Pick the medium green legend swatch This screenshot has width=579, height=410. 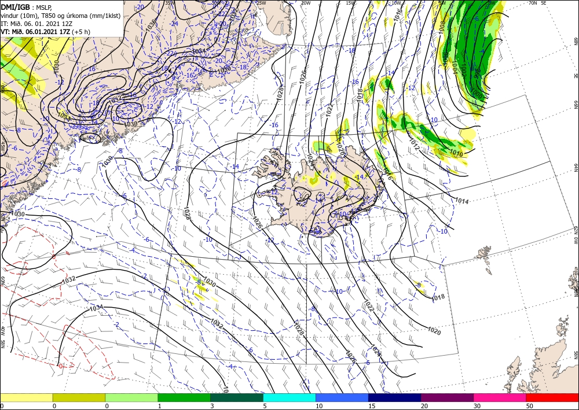(x=184, y=397)
